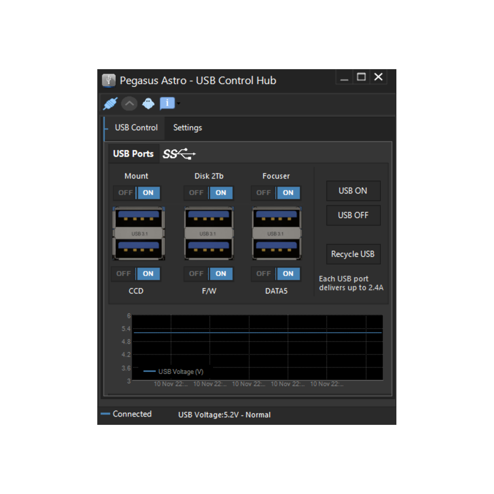Click the USB Voltage:5.2V - Normal status
The width and height of the screenshot is (494, 494).
(x=224, y=415)
